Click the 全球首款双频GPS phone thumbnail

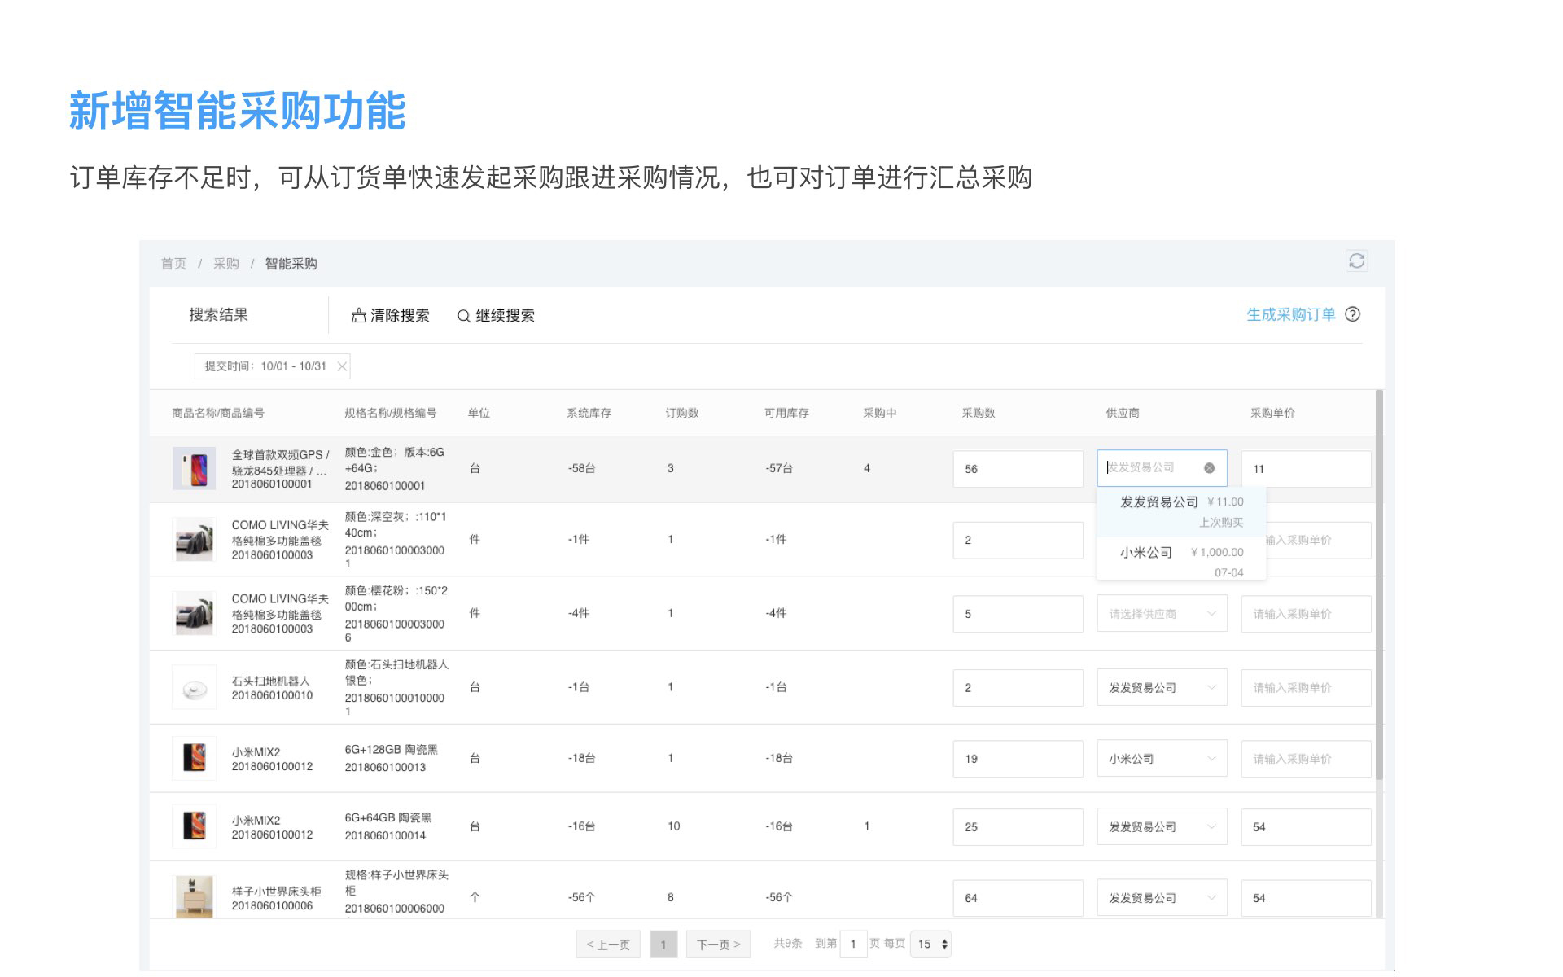[194, 468]
